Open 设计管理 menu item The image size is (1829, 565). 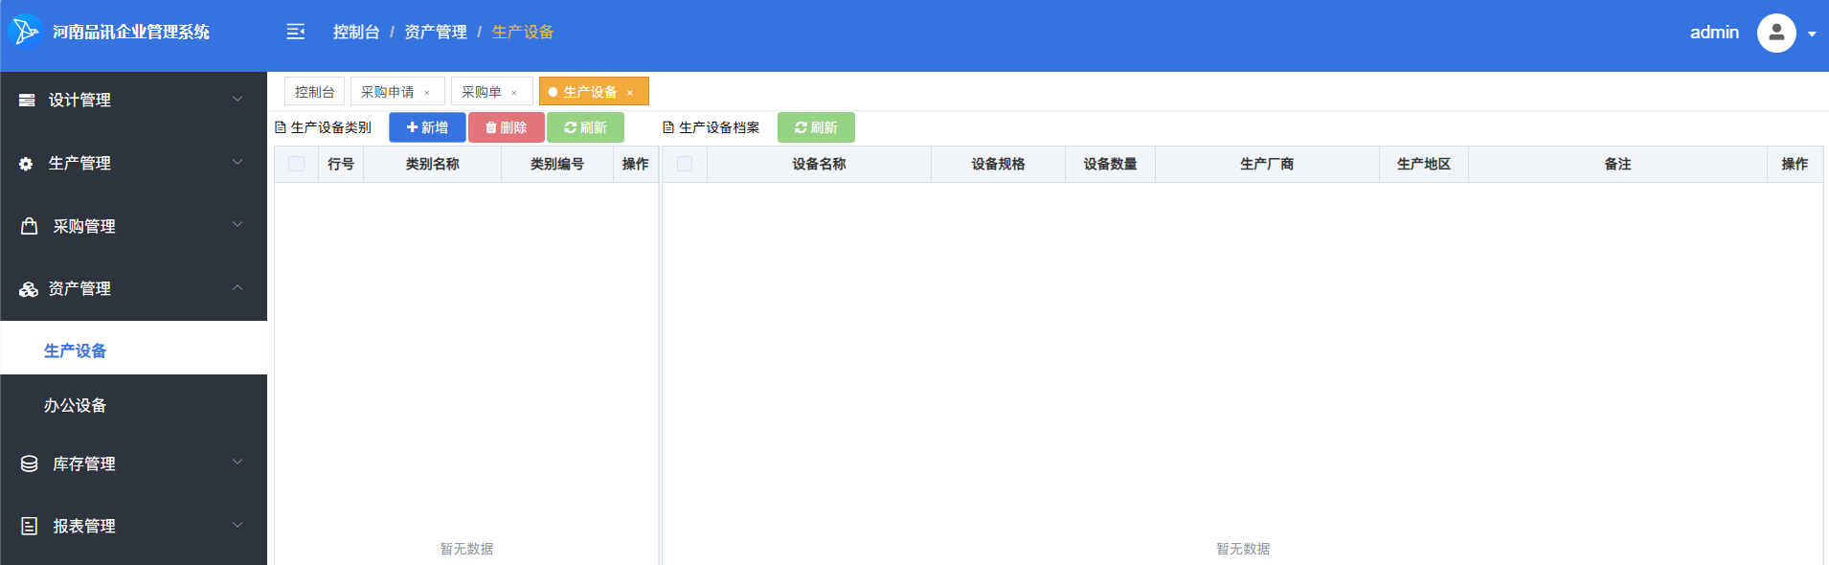coord(133,100)
